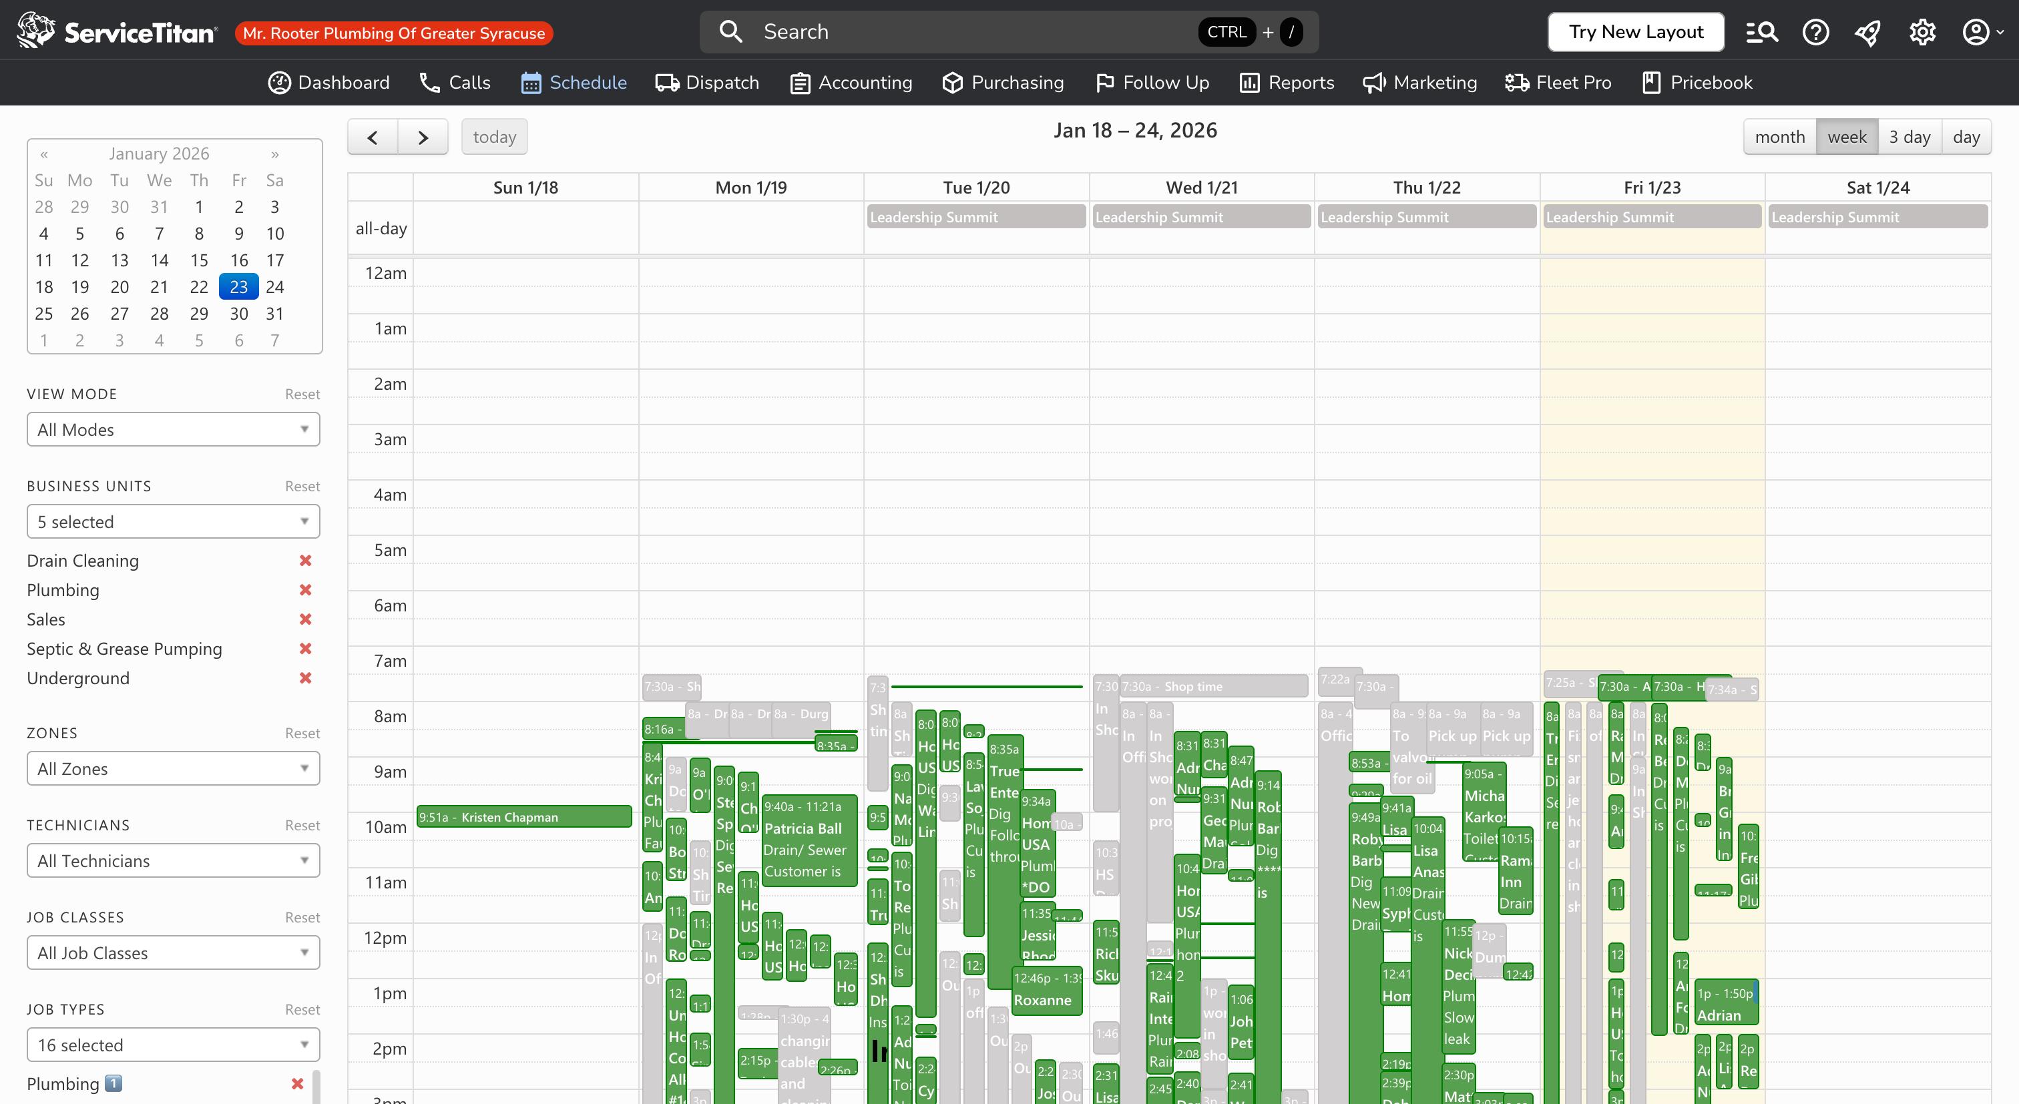Click the Try New Layout button

point(1635,31)
